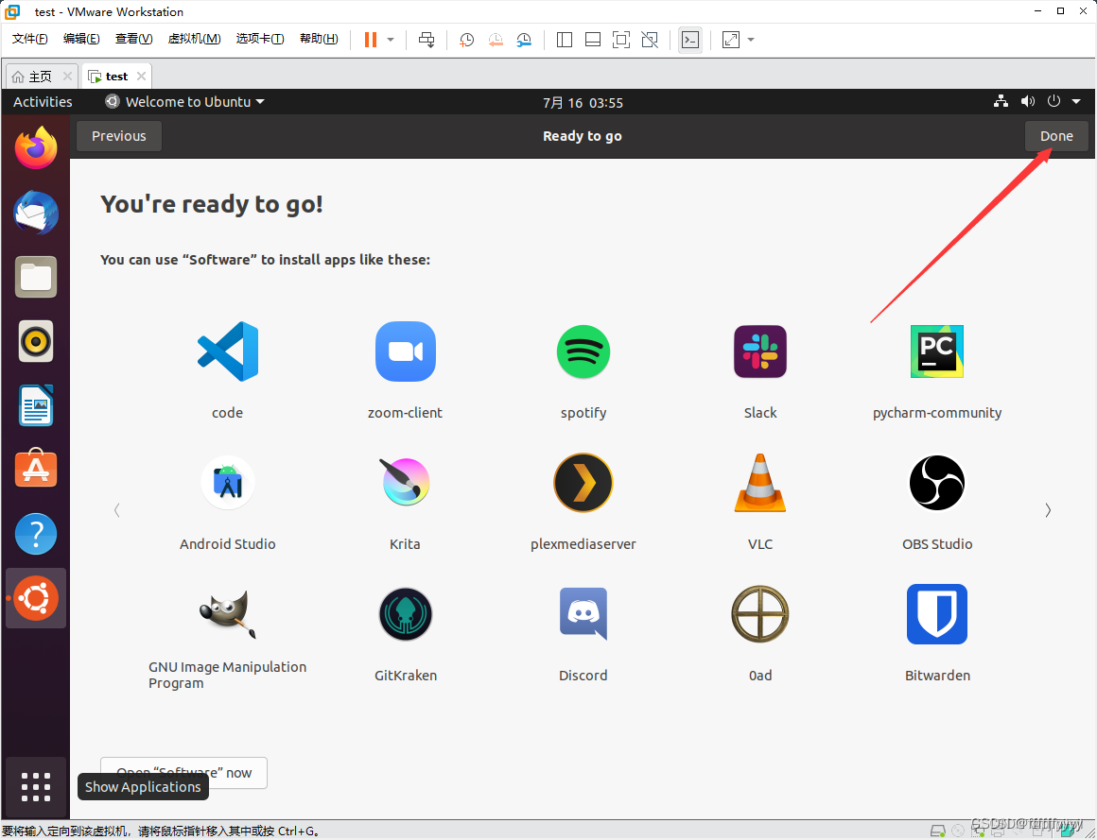This screenshot has height=840, width=1097.
Task: Open Files manager in dock
Action: click(36, 277)
